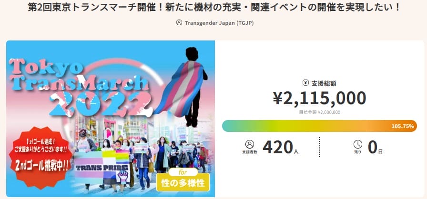Select the 420人 supporter count
This screenshot has width=427, height=199.
pyautogui.click(x=281, y=148)
